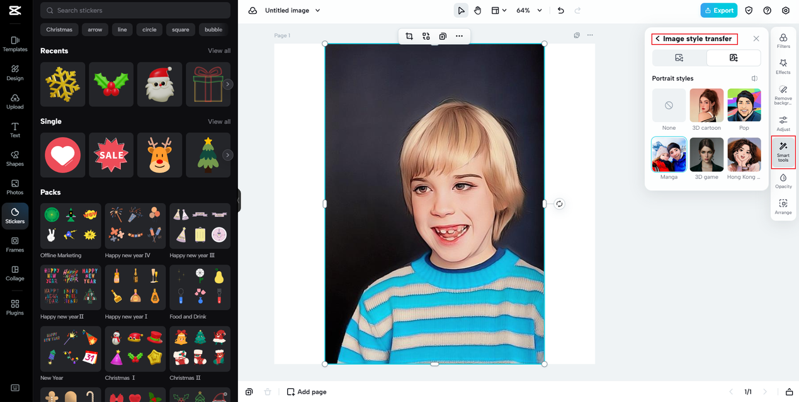Open more options in floating image toolbar

point(459,37)
